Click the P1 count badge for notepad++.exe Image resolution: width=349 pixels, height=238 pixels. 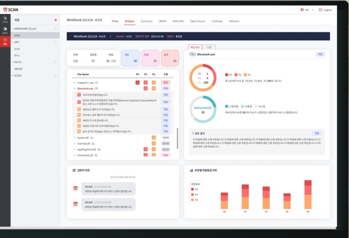(x=145, y=83)
